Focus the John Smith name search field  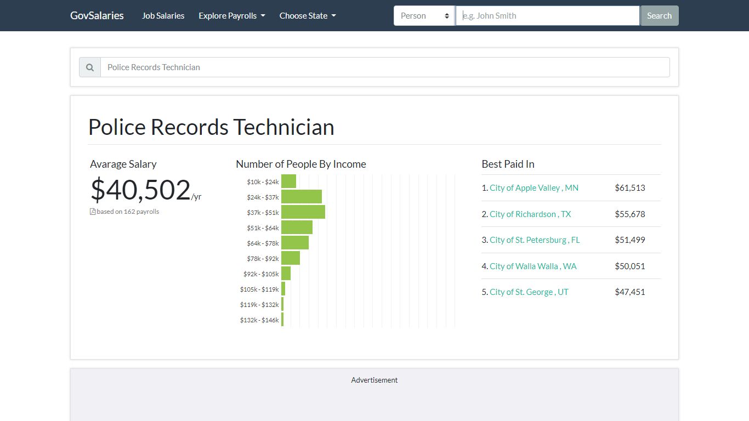click(548, 15)
